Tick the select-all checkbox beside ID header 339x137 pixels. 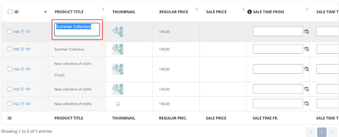tap(10, 12)
